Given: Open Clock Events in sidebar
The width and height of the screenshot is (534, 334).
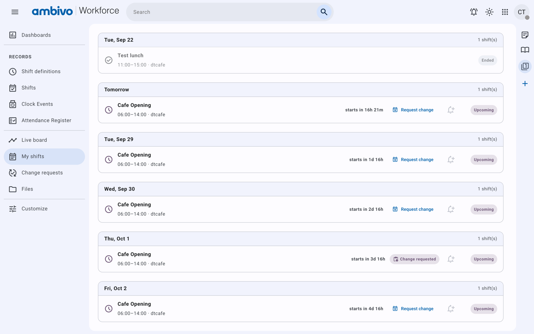Looking at the screenshot, I should [x=44, y=104].
